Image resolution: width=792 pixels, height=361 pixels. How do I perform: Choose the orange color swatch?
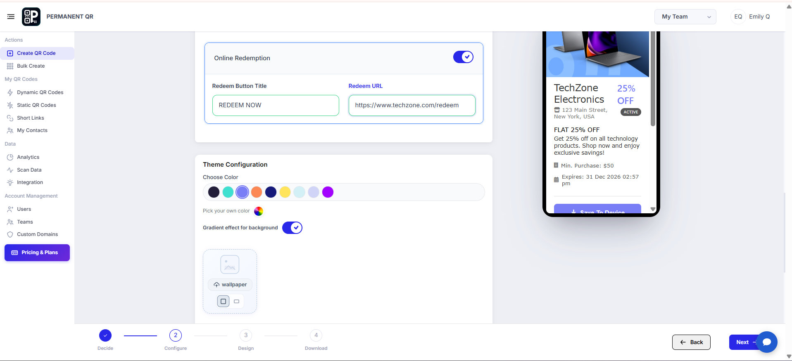[x=257, y=192]
